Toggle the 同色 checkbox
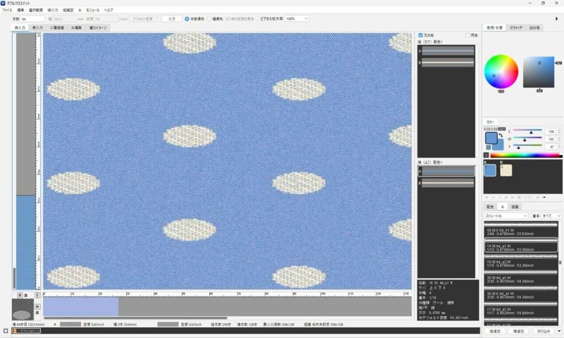Screen dimensions: 564x338 (468, 35)
